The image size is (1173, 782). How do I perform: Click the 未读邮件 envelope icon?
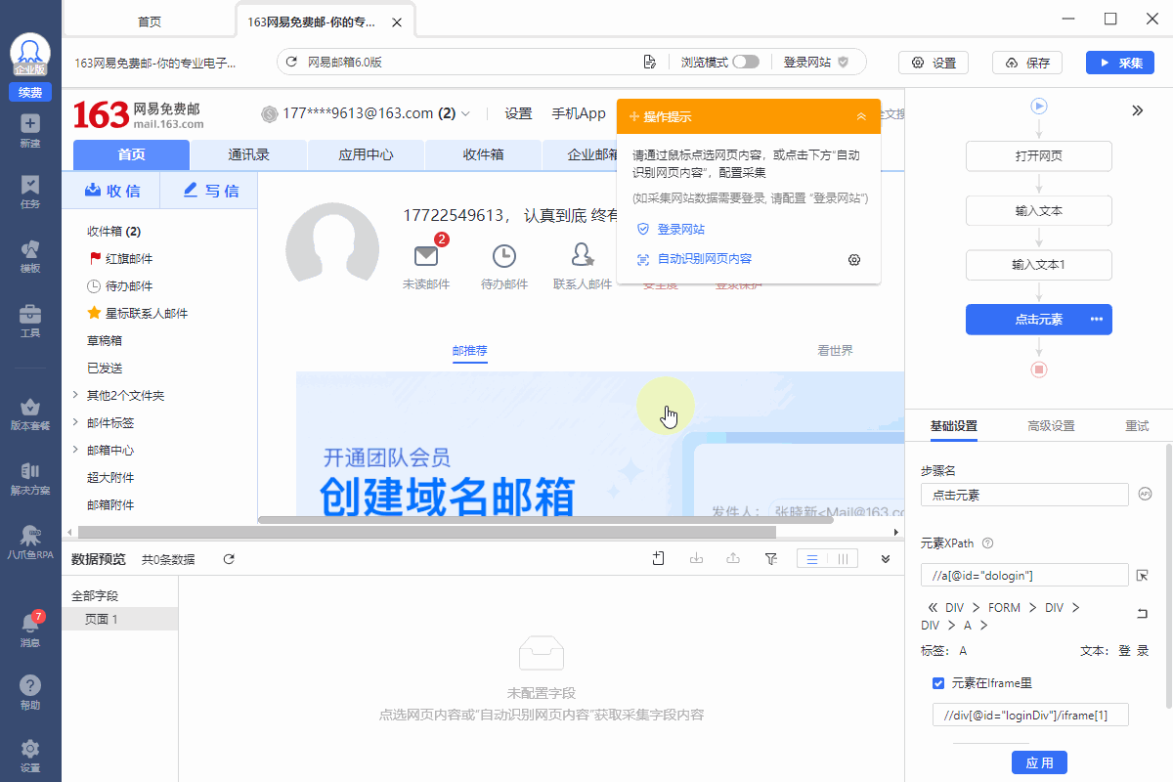[x=426, y=256]
